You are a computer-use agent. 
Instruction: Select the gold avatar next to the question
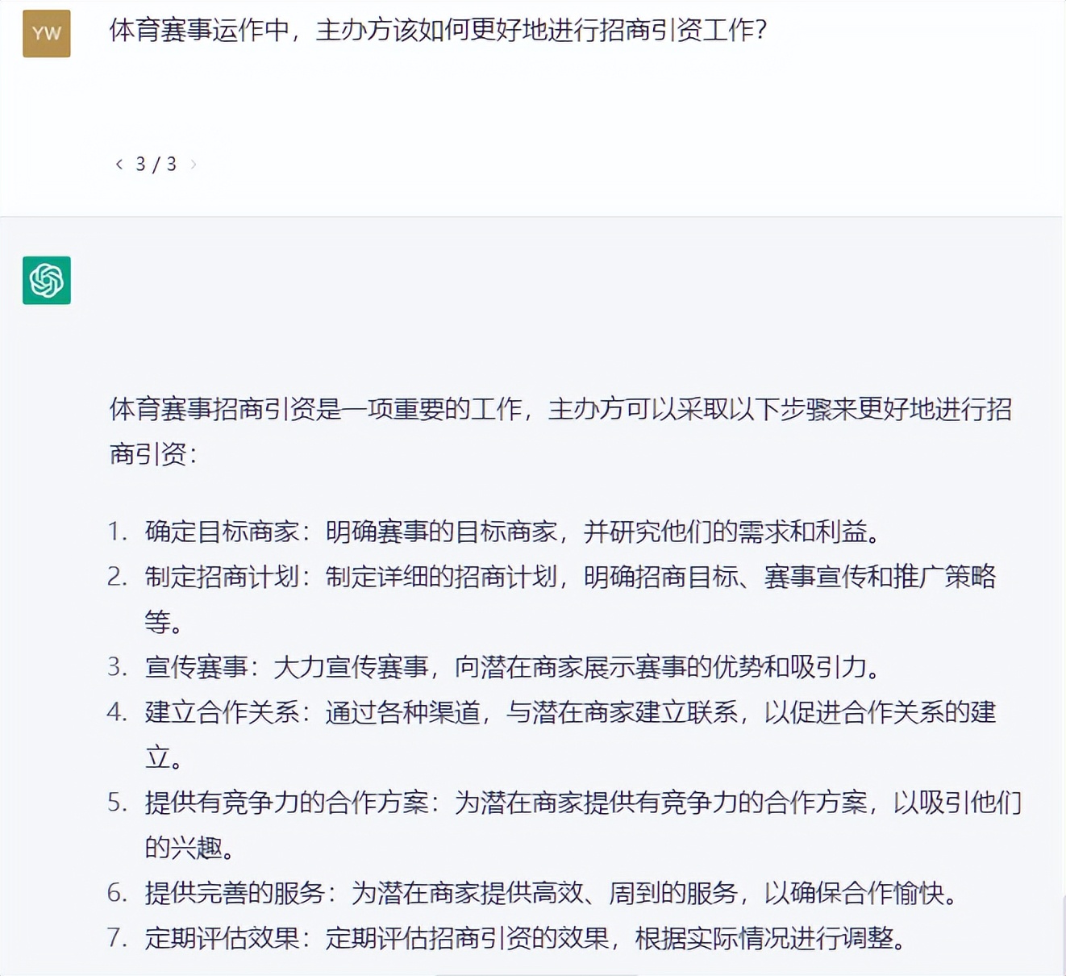pos(46,33)
